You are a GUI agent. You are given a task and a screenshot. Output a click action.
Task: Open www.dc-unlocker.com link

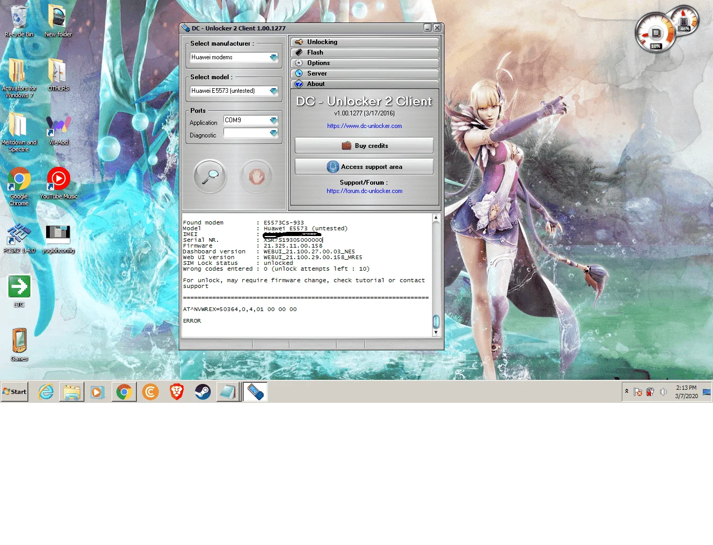[x=364, y=126]
